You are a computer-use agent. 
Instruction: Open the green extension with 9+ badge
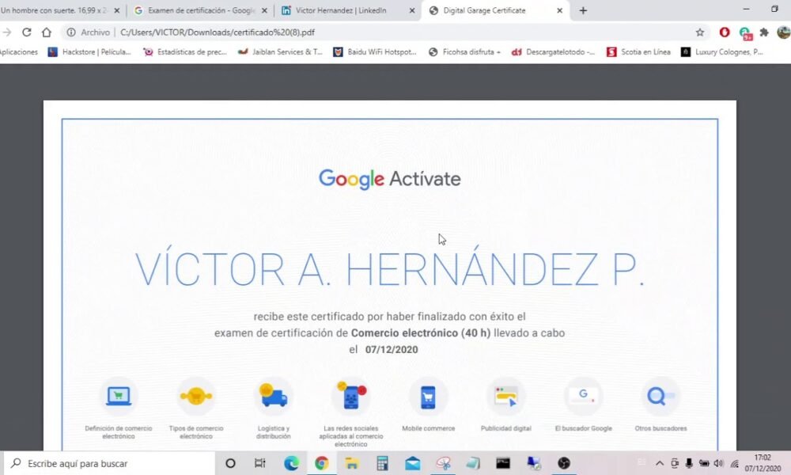tap(744, 33)
